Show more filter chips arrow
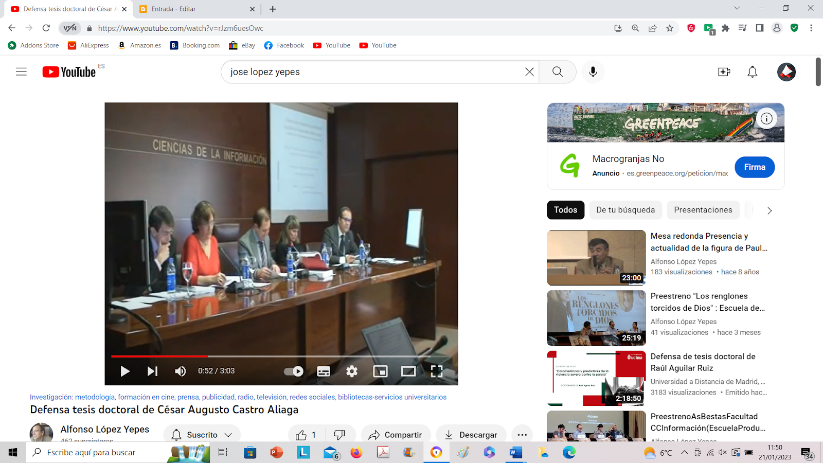The height and width of the screenshot is (463, 823). click(x=770, y=210)
